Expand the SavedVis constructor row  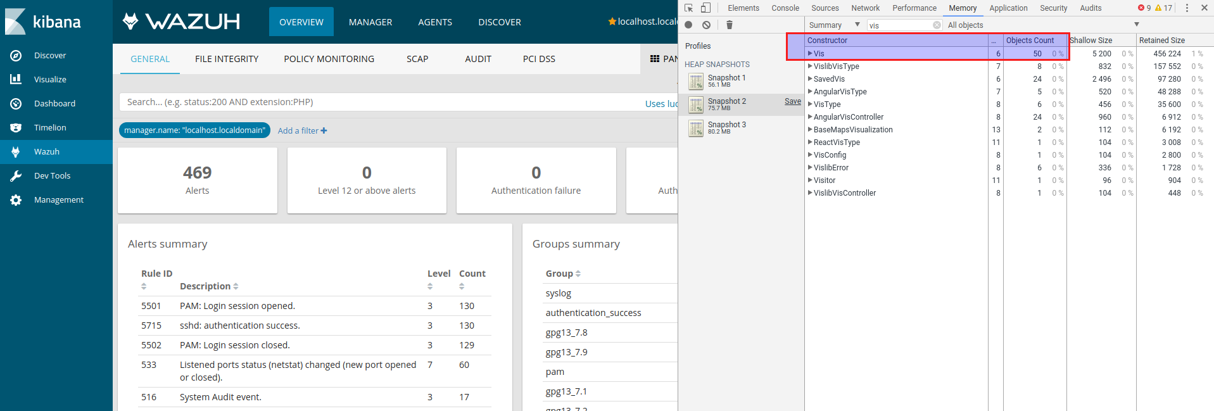point(810,79)
